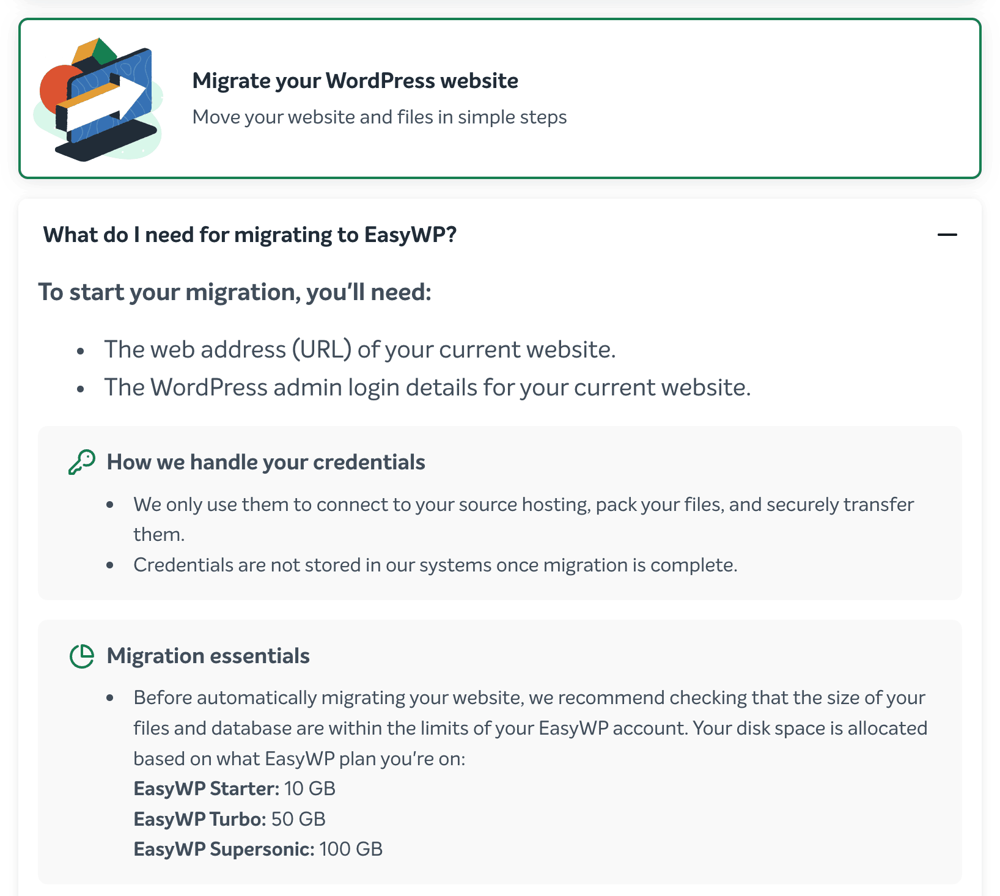Open the "Migrate your WordPress website" title
The width and height of the screenshot is (1000, 896).
click(x=355, y=81)
